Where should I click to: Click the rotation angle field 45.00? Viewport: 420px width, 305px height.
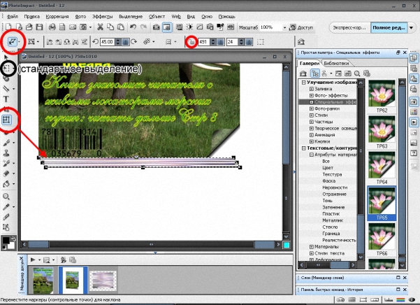point(108,42)
